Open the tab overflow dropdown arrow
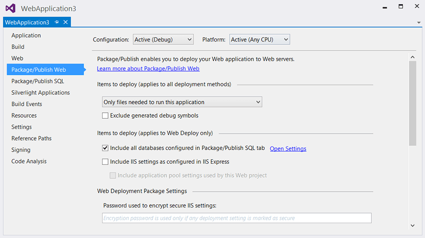This screenshot has height=238, width=425. (419, 23)
